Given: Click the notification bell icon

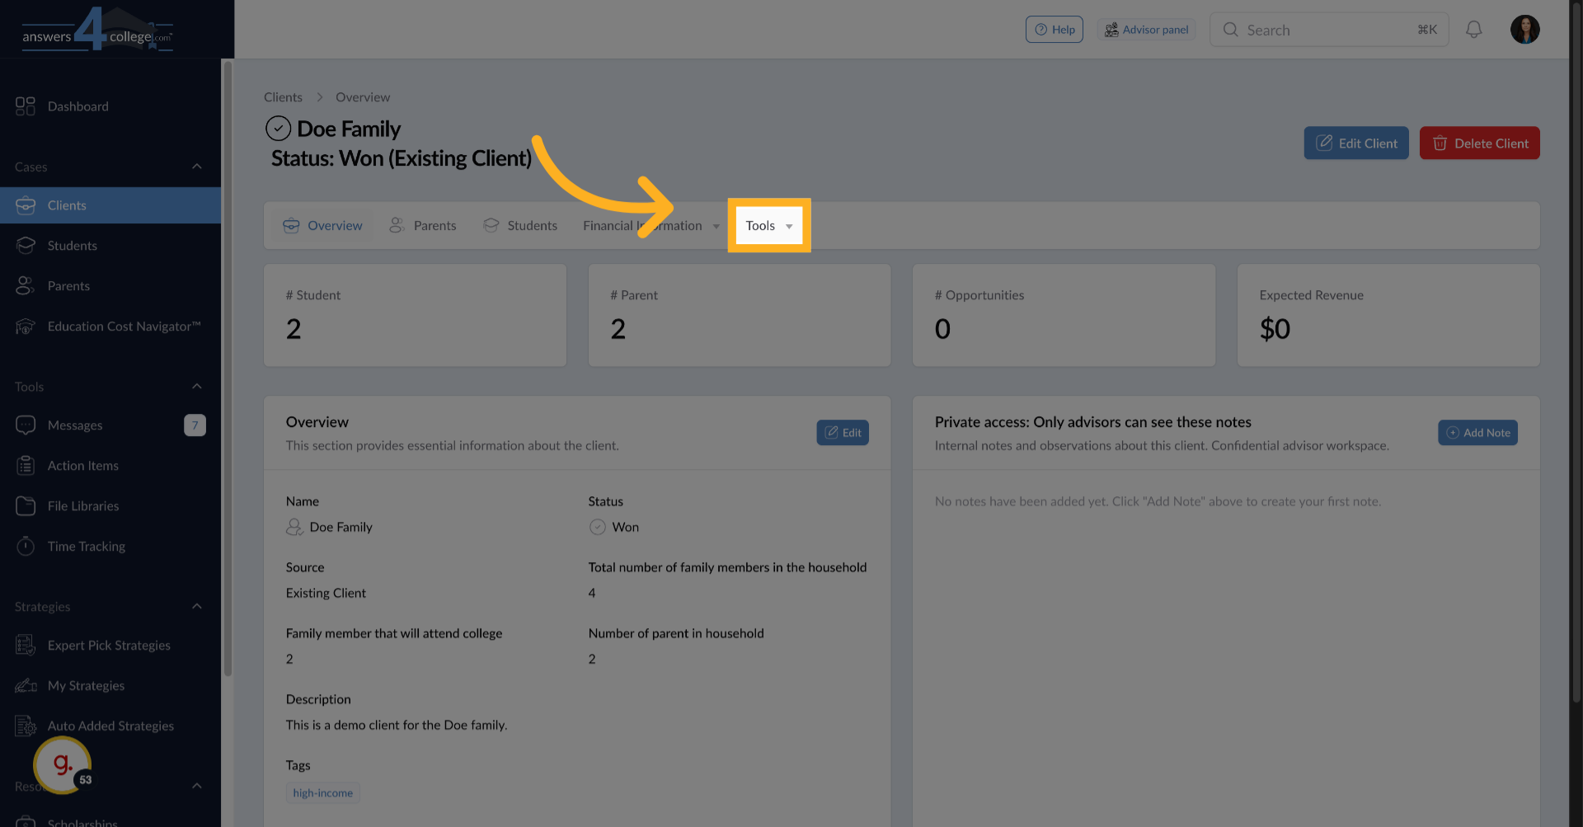Looking at the screenshot, I should tap(1473, 30).
